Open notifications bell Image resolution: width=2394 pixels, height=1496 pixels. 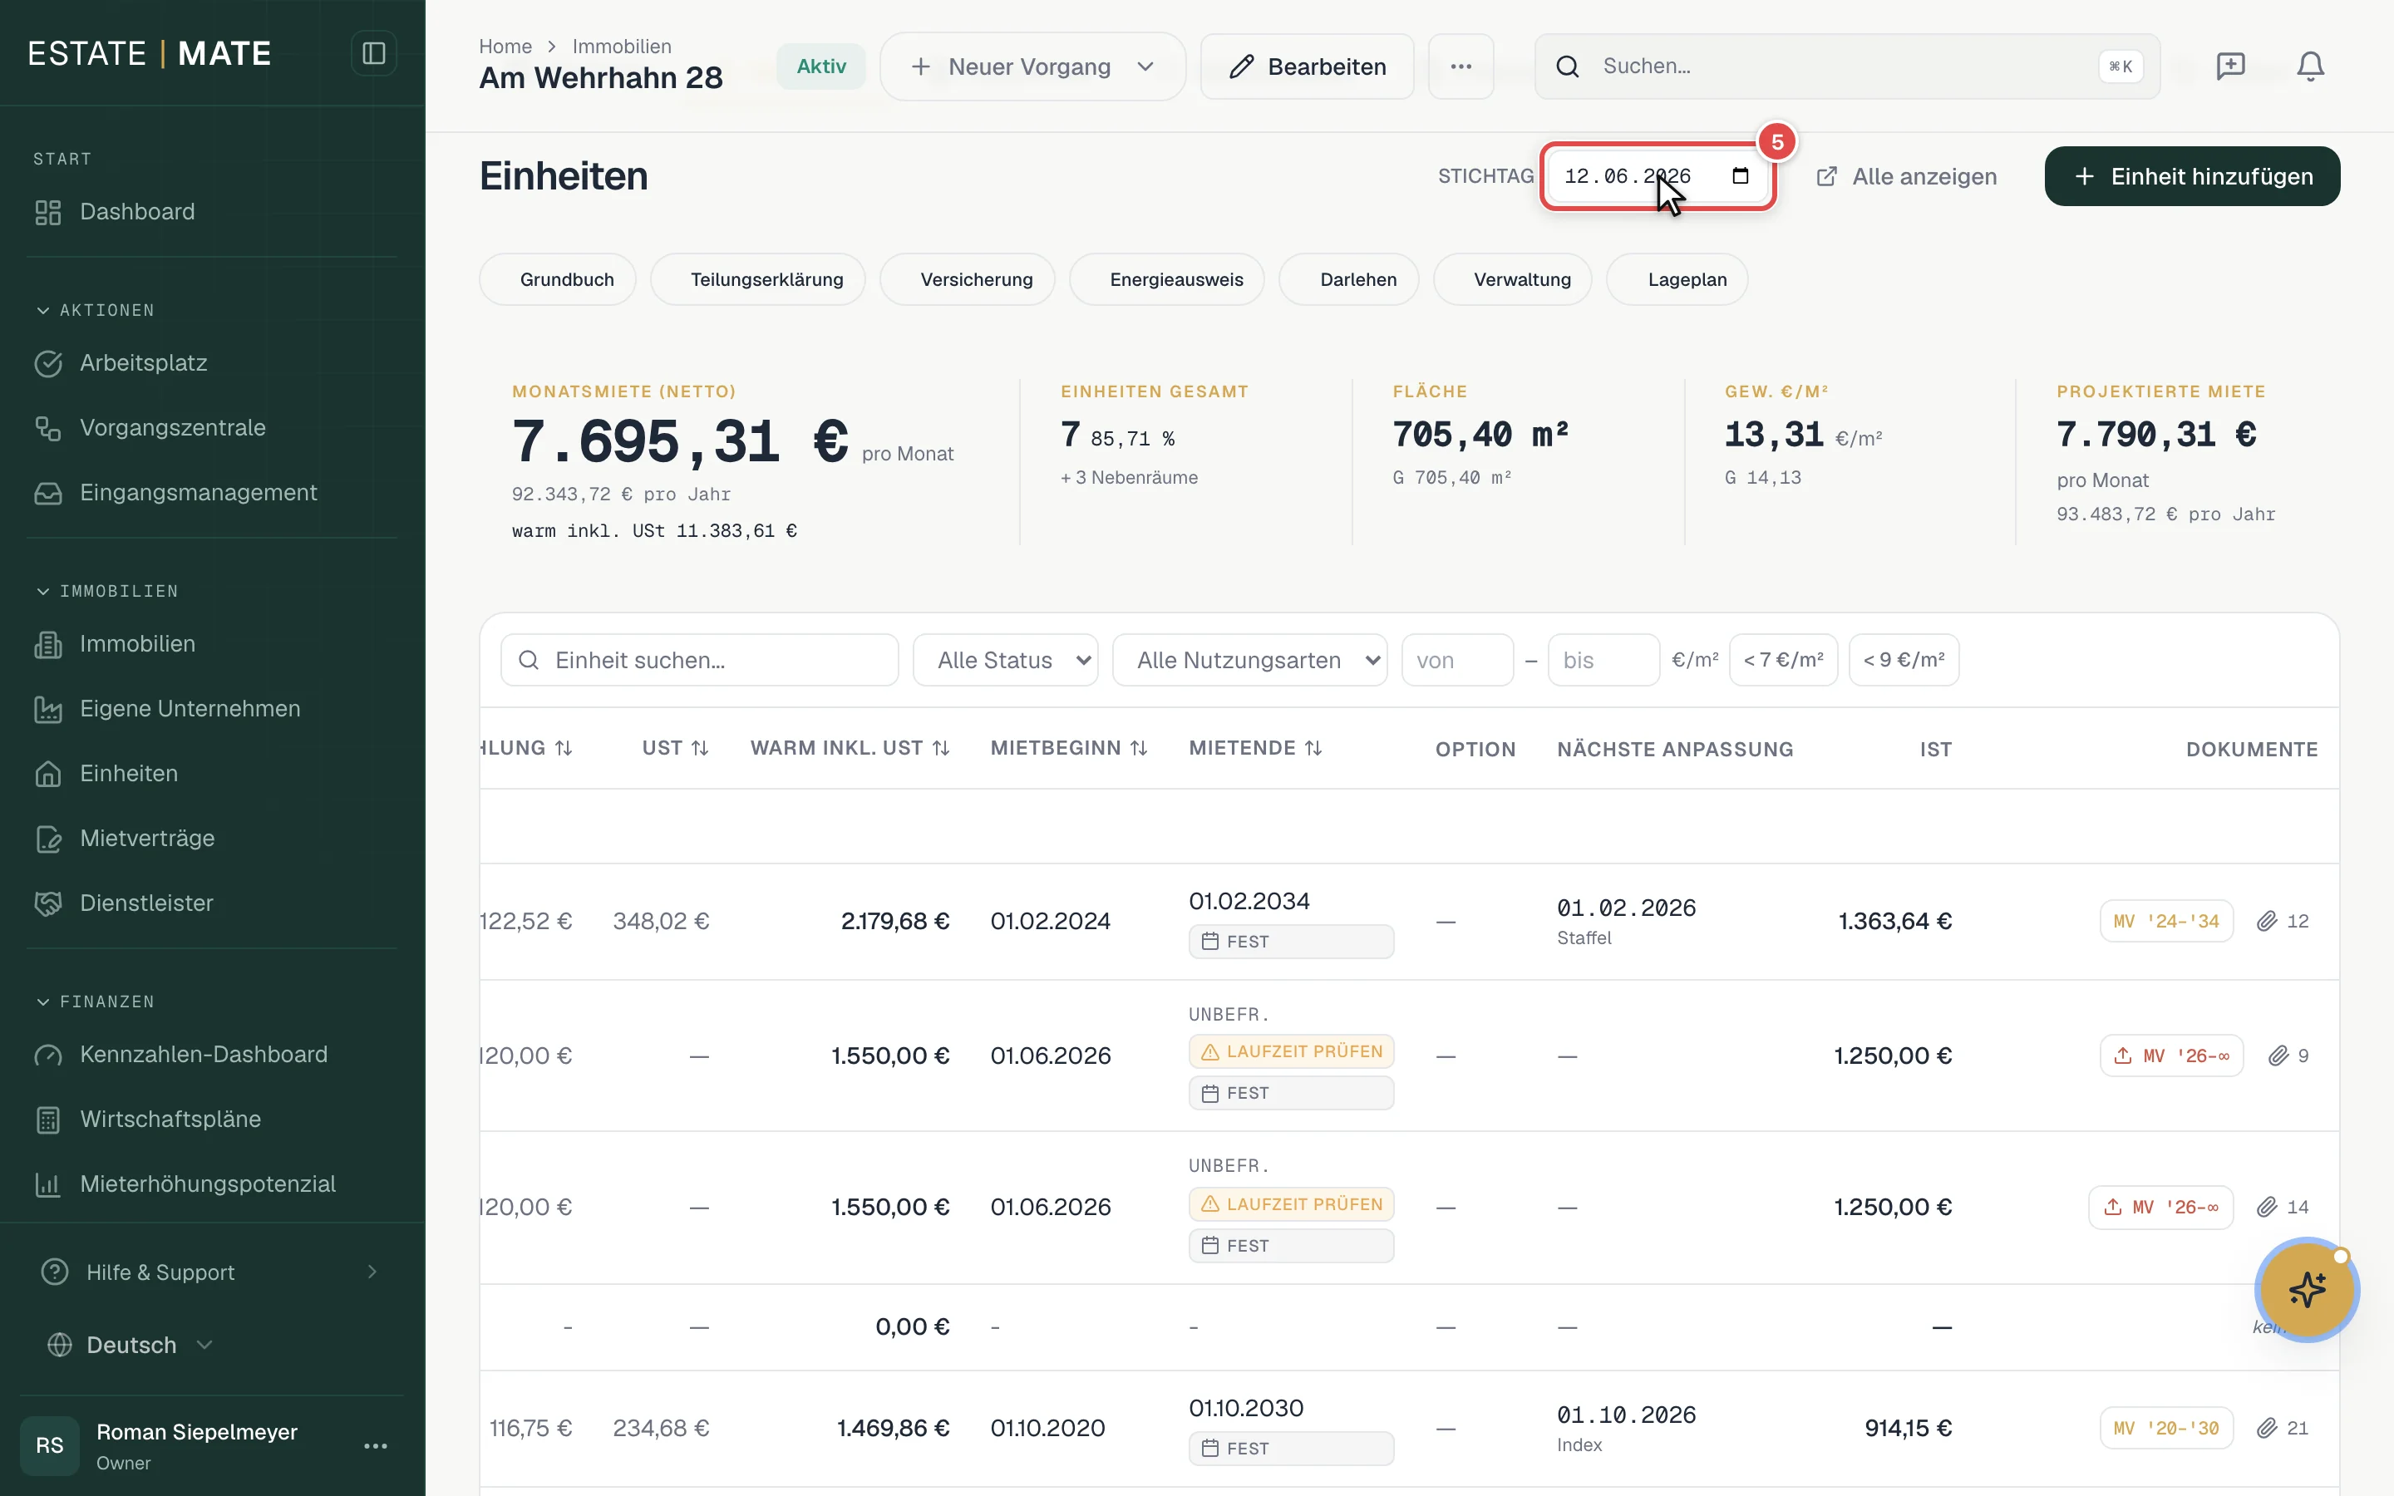click(x=2310, y=66)
